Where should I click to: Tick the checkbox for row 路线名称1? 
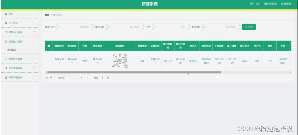click(x=49, y=61)
